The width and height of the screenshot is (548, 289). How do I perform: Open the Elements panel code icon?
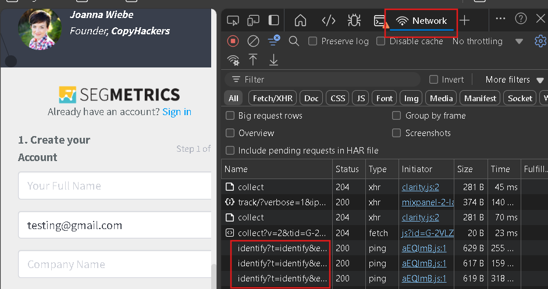click(329, 20)
